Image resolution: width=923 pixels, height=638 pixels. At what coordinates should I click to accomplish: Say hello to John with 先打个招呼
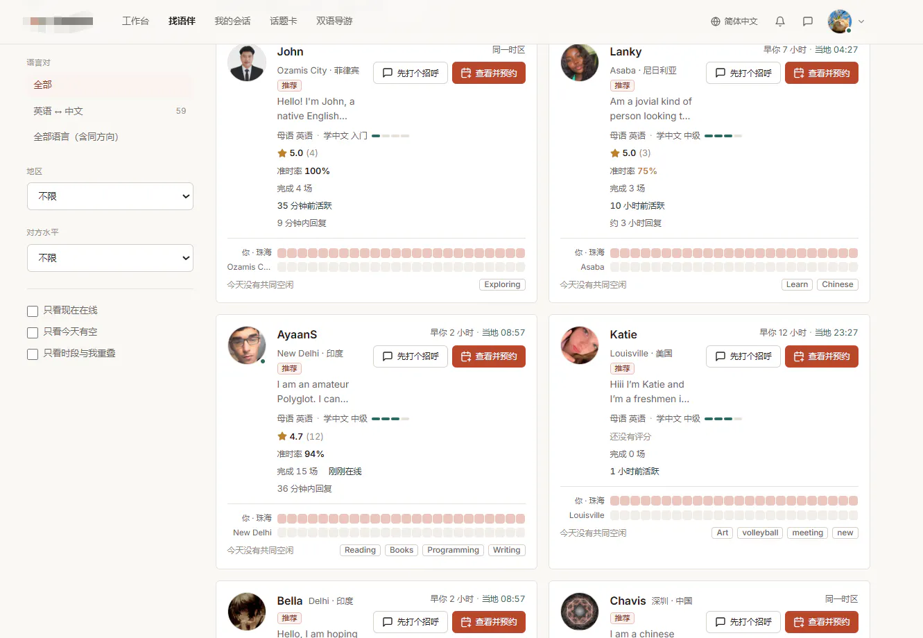point(411,73)
